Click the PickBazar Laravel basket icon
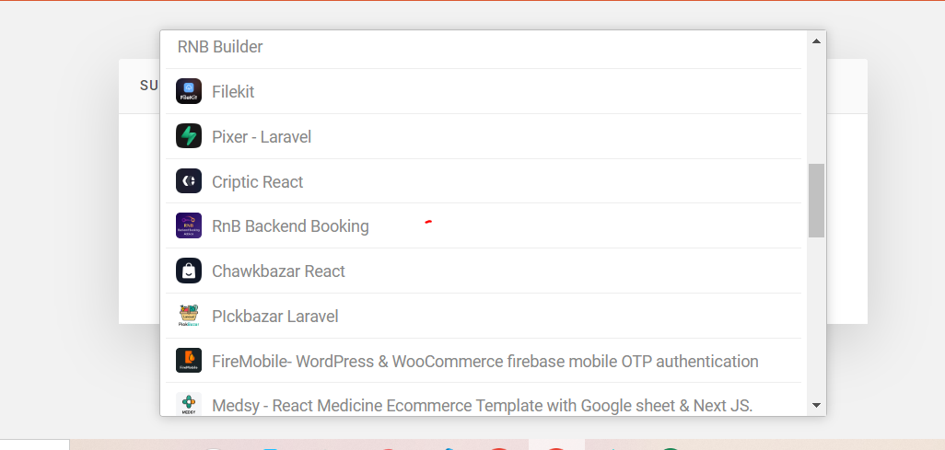945x450 pixels. pos(189,315)
